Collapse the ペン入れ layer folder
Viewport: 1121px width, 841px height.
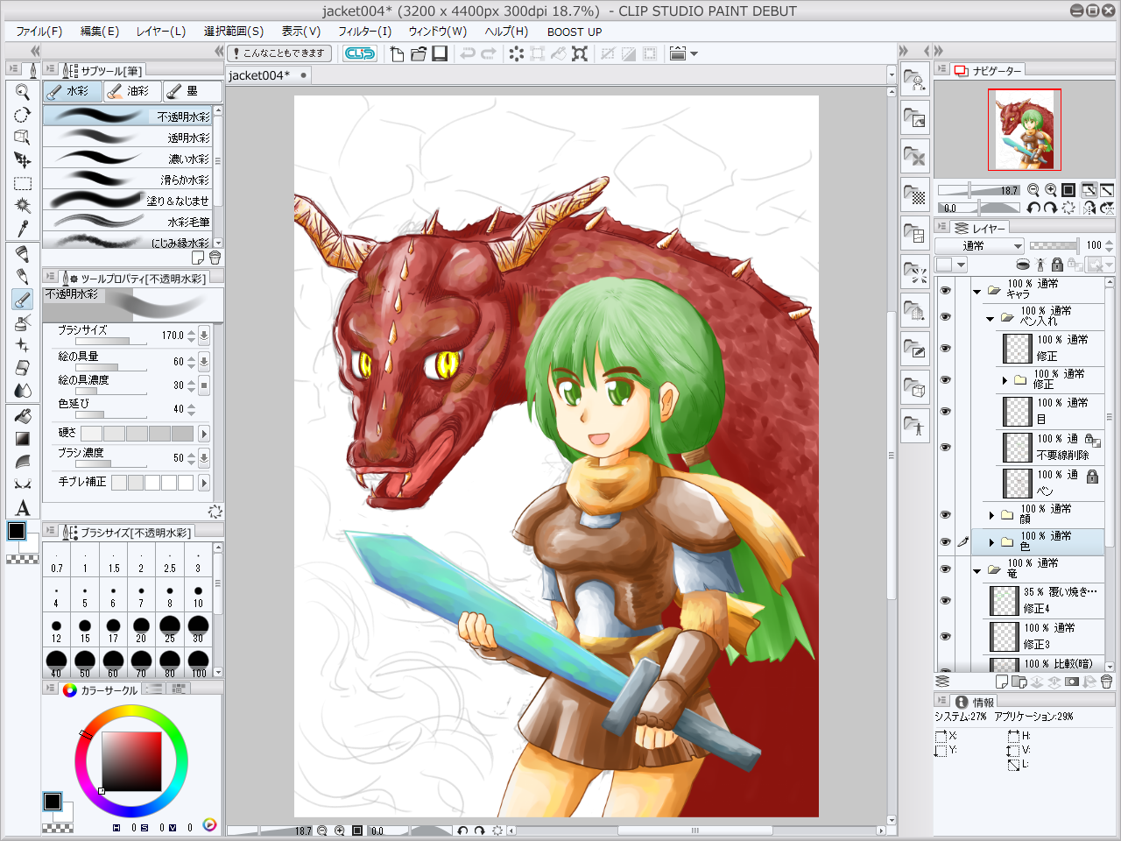coord(991,319)
